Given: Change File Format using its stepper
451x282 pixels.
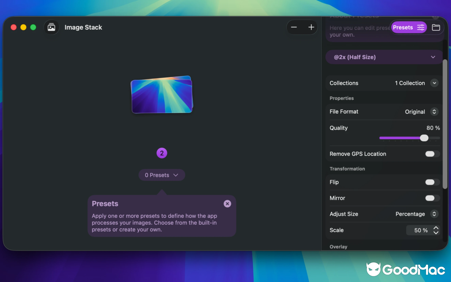Looking at the screenshot, I should (434, 111).
